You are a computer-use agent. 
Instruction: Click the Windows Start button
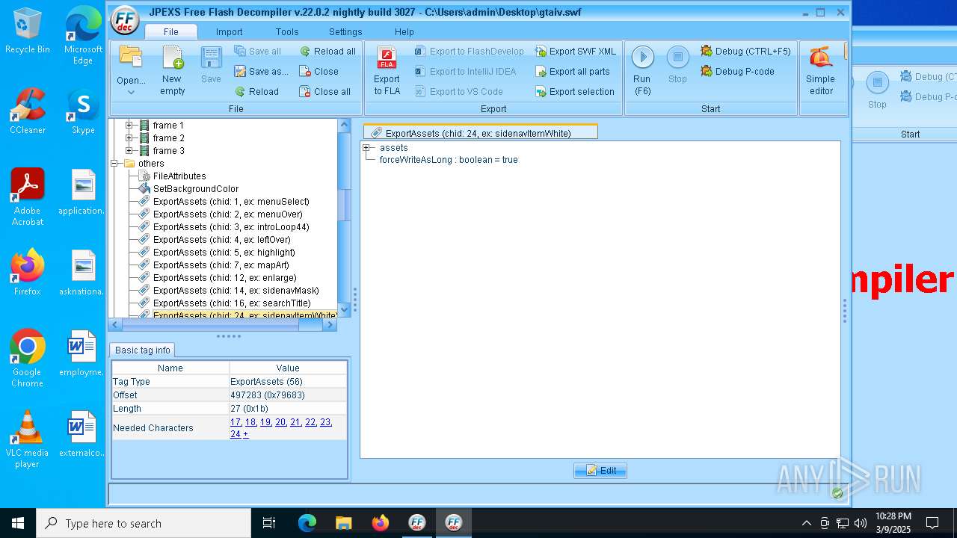point(18,523)
